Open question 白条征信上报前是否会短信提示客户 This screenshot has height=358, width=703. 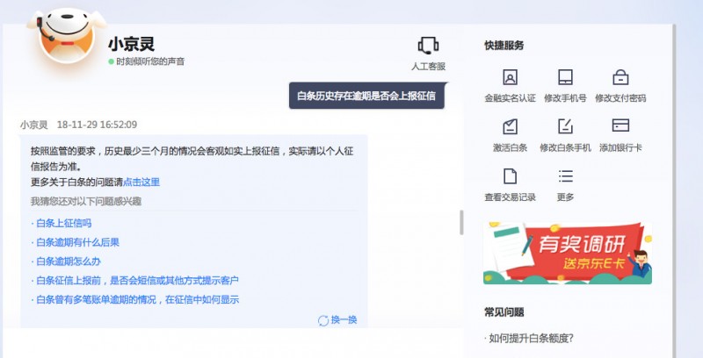pos(135,281)
